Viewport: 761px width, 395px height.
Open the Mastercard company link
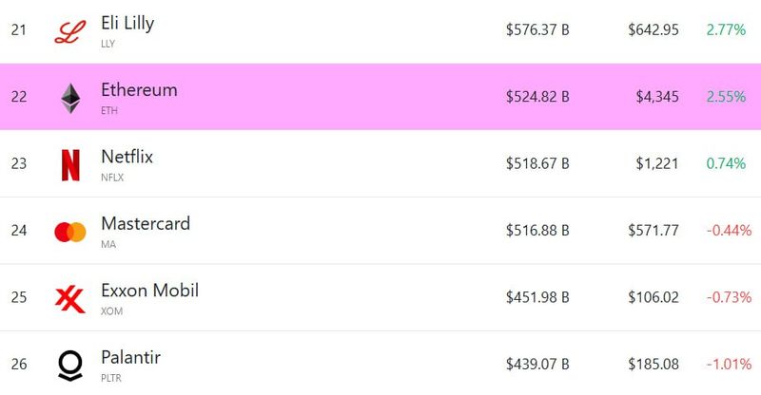tap(146, 223)
